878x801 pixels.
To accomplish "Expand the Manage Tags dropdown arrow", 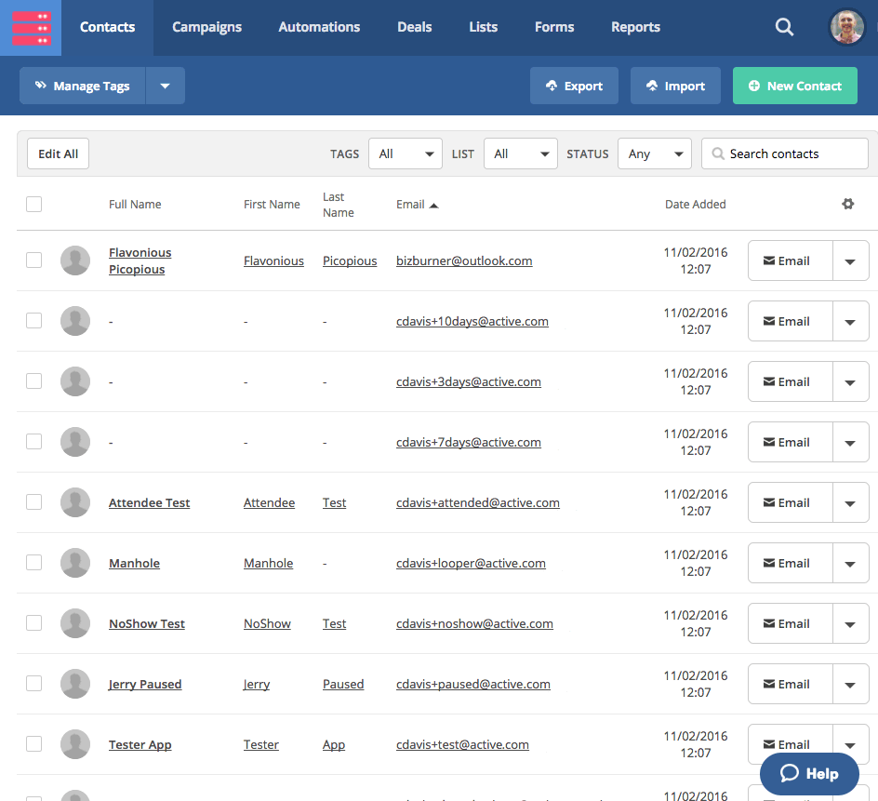I will click(165, 86).
